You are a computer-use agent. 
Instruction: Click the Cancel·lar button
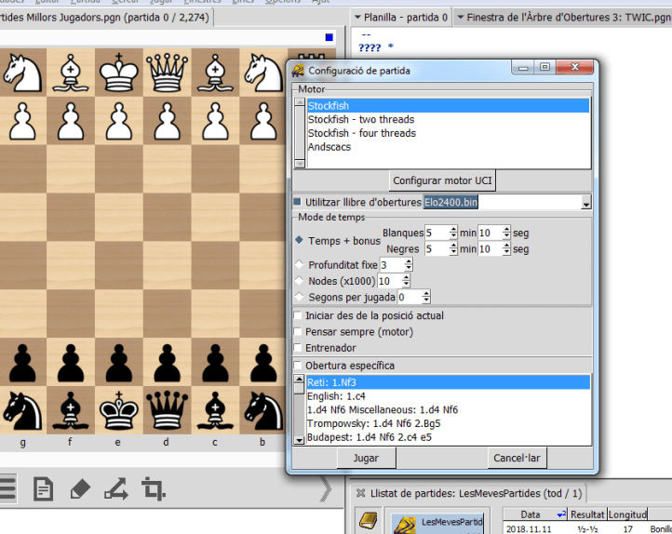tap(517, 458)
